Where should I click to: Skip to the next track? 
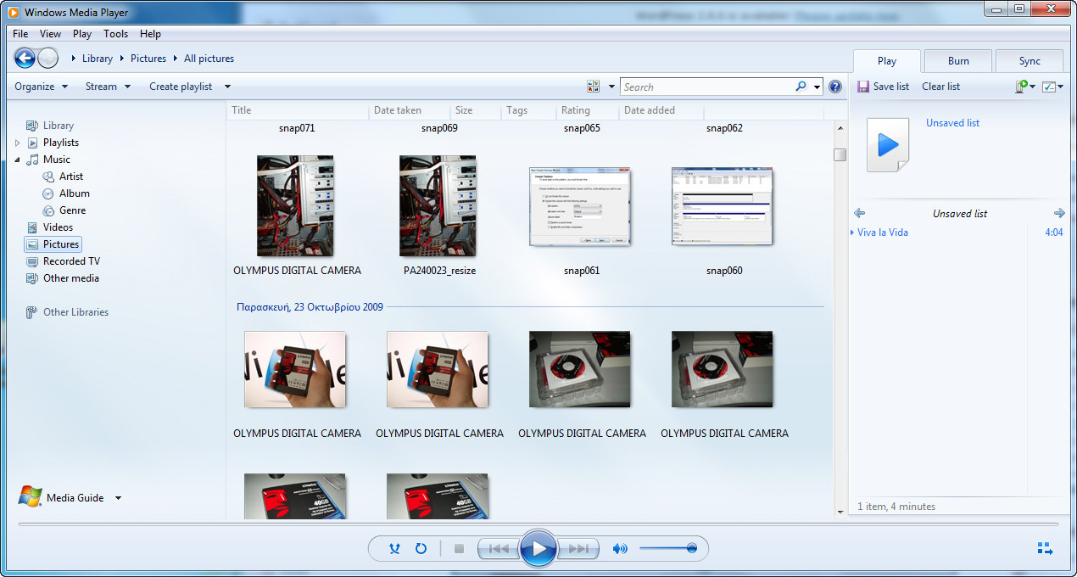click(x=579, y=548)
